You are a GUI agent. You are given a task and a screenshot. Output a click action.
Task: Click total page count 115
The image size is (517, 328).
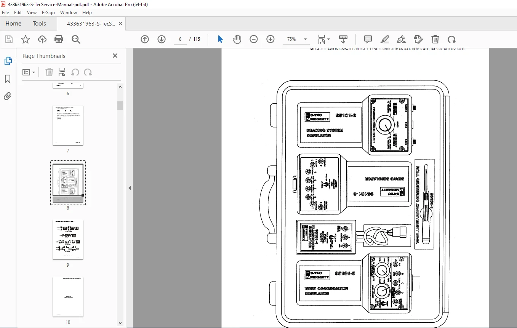click(197, 39)
